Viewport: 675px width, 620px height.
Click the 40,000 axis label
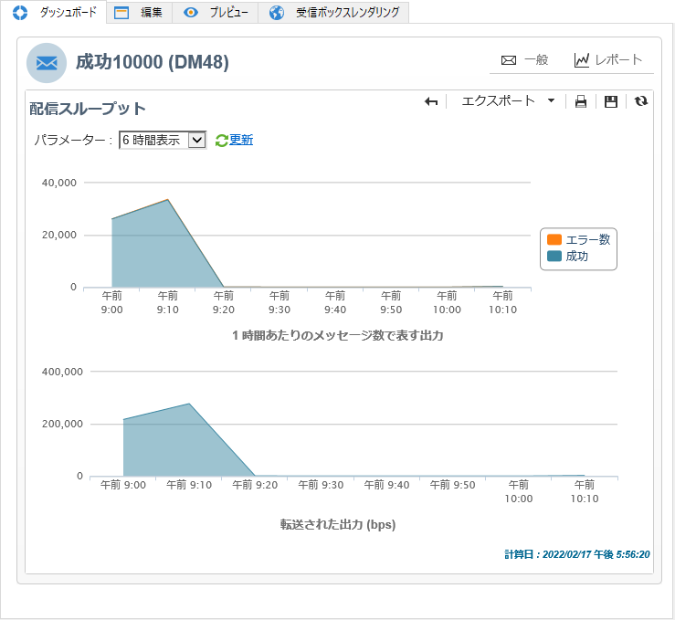(59, 183)
